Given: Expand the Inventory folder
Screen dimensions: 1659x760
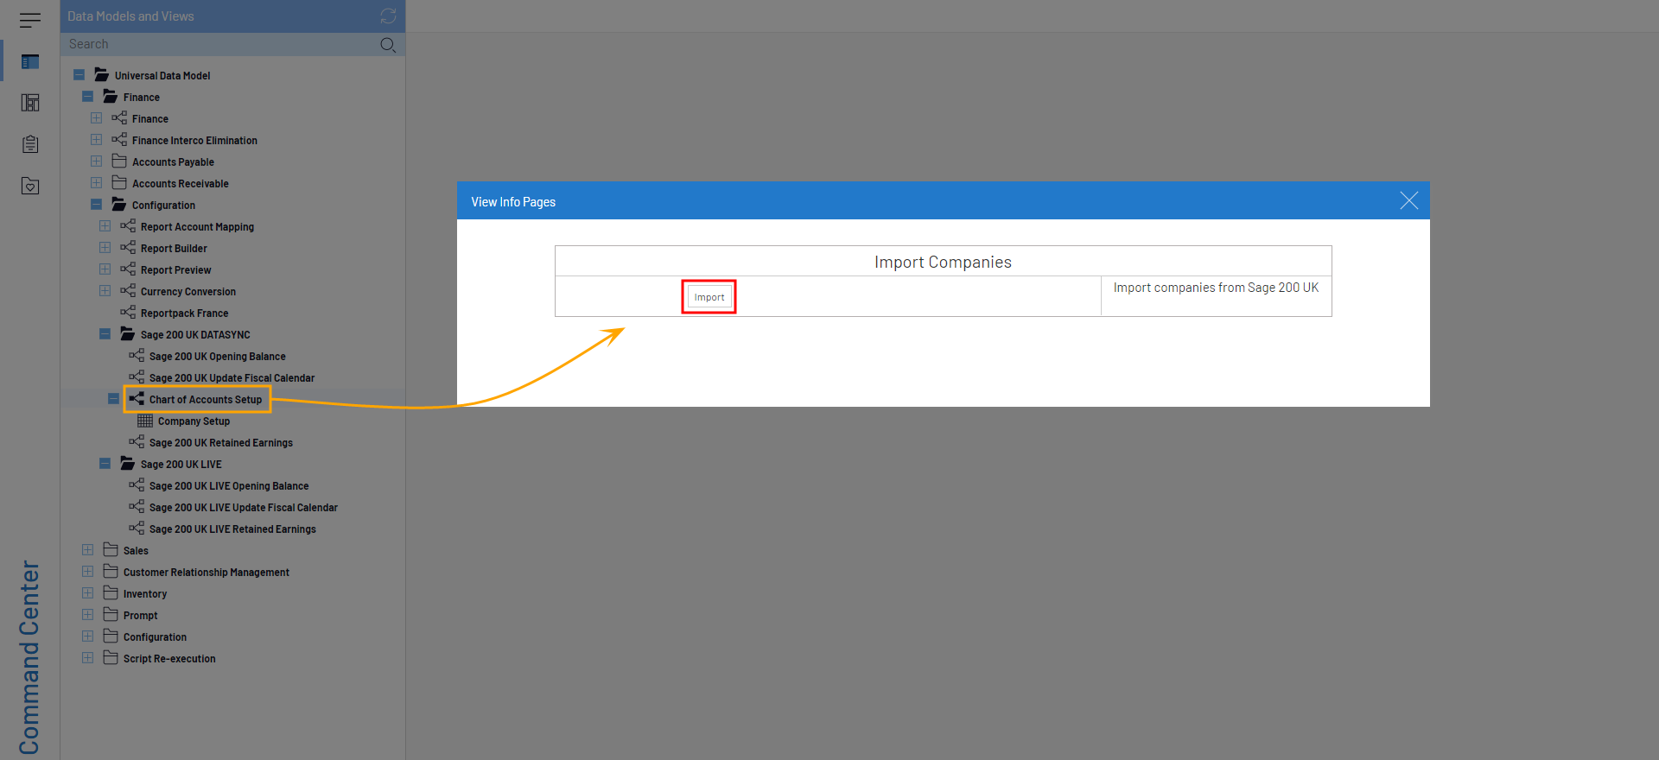Looking at the screenshot, I should 88,593.
